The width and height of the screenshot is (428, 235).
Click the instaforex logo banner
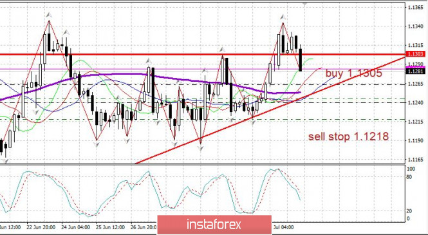[x=214, y=225]
